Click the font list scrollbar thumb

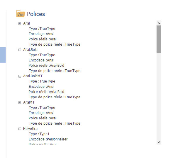(x=159, y=39)
